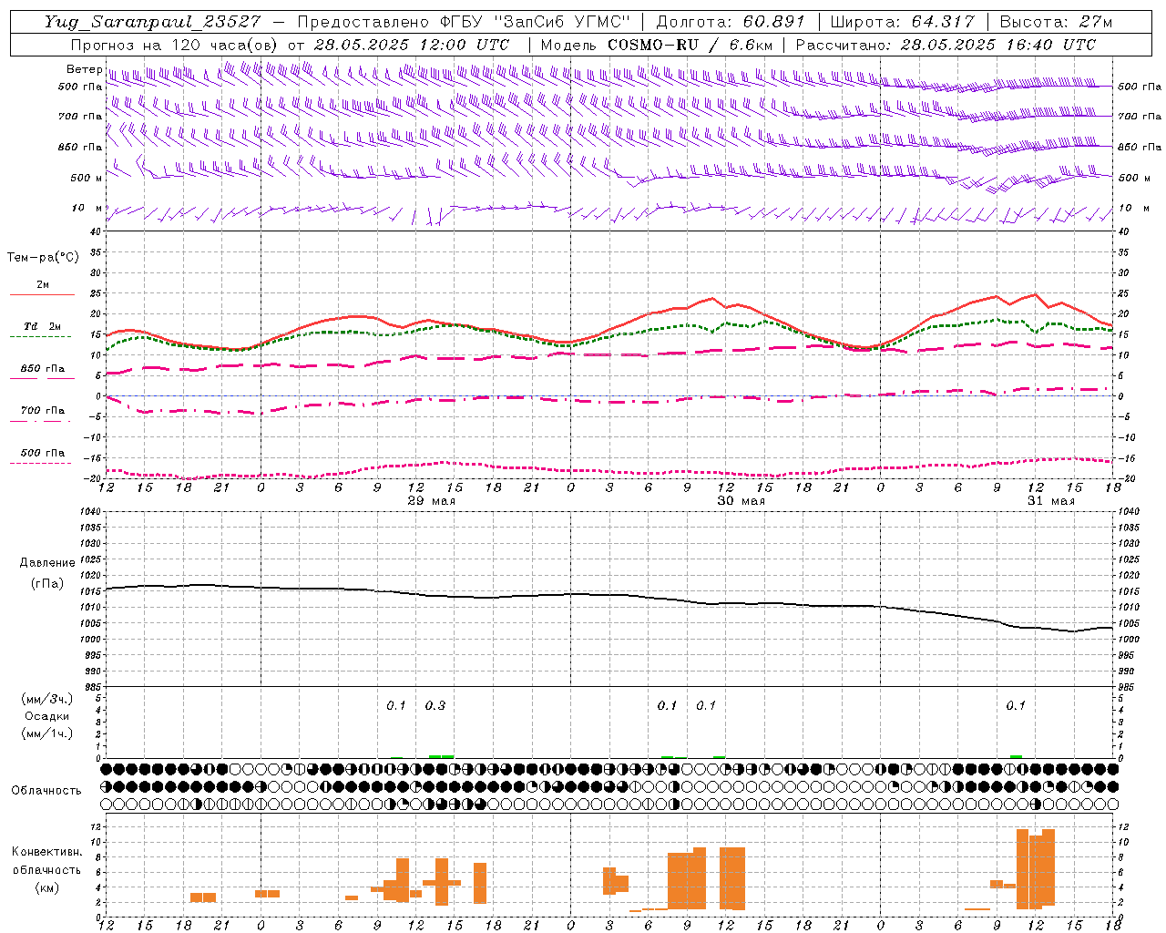This screenshot has width=1166, height=933.
Task: Select the forecast start time 28.05.2025 12:00 UTC
Action: click(x=411, y=45)
